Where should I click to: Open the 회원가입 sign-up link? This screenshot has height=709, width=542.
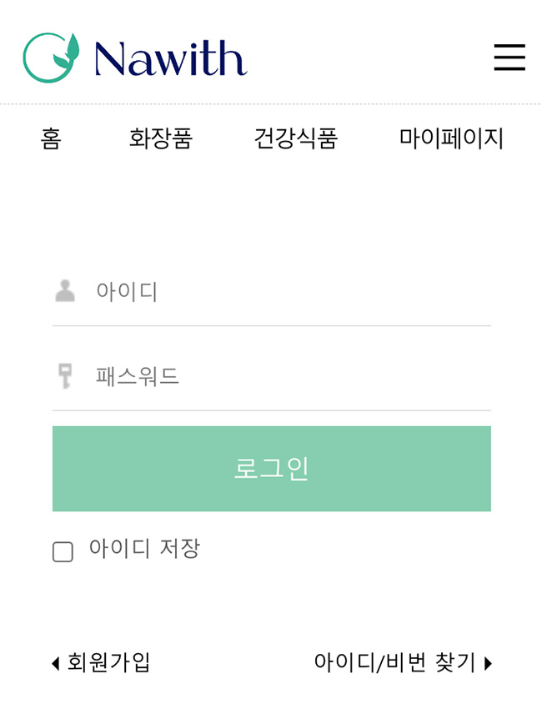[108, 663]
